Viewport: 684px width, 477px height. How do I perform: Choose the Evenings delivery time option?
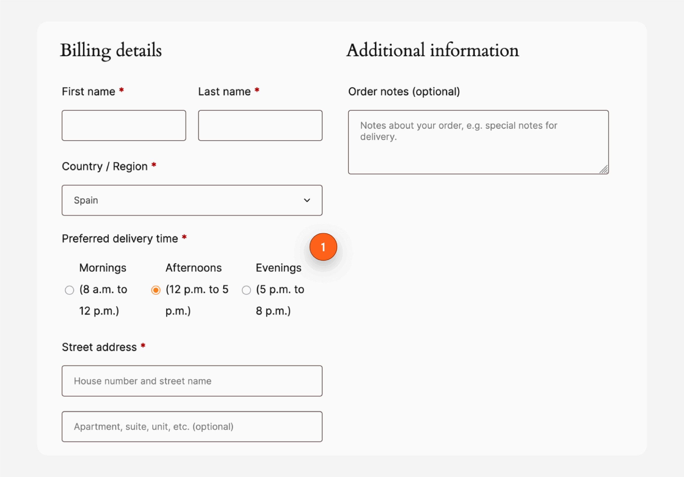click(x=246, y=290)
